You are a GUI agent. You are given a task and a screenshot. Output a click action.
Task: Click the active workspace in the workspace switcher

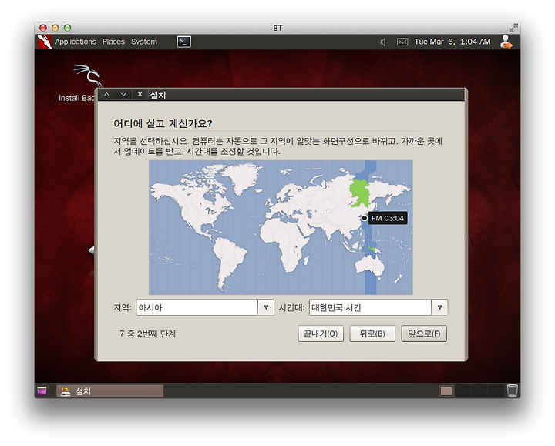[446, 391]
